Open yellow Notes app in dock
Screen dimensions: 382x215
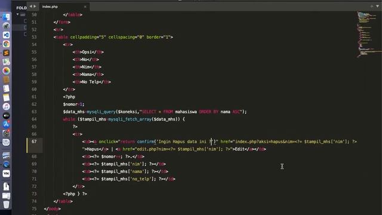(7, 97)
